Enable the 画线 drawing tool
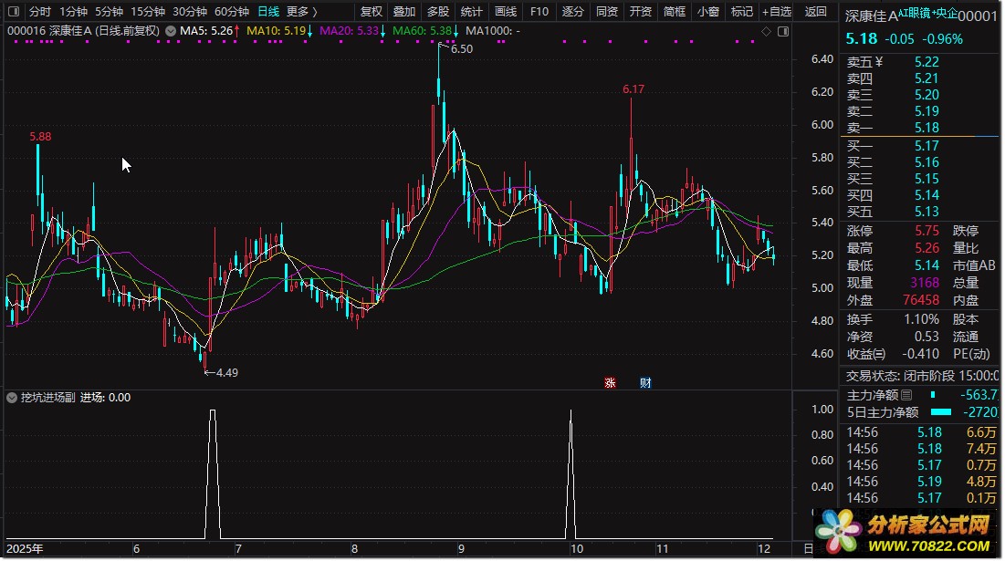The width and height of the screenshot is (1005, 561). [506, 12]
